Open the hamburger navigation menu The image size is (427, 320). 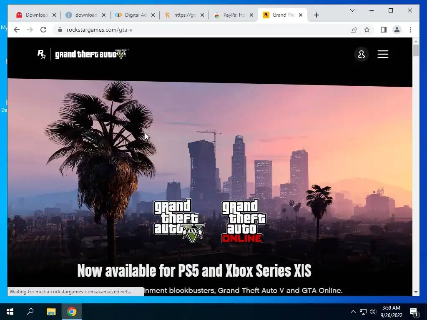pyautogui.click(x=383, y=55)
